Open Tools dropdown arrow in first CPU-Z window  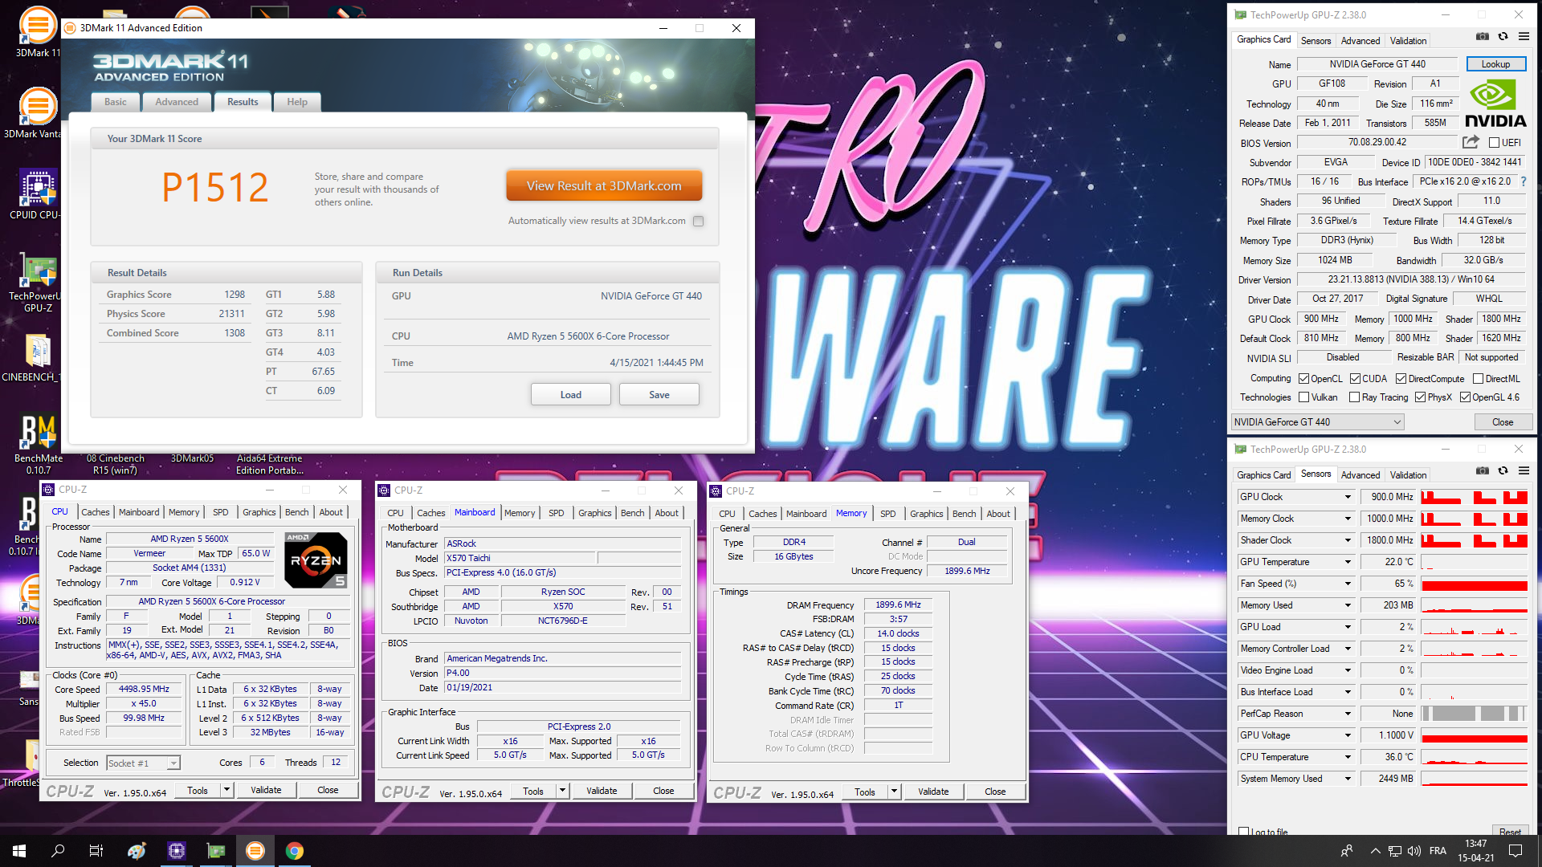pos(226,790)
